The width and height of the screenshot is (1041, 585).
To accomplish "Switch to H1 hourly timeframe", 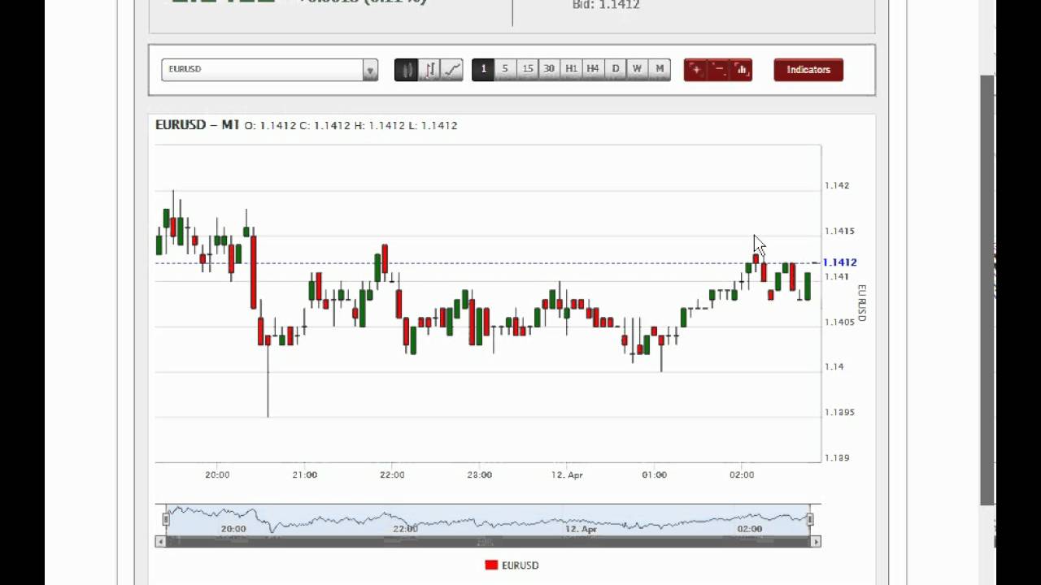I will (x=571, y=69).
